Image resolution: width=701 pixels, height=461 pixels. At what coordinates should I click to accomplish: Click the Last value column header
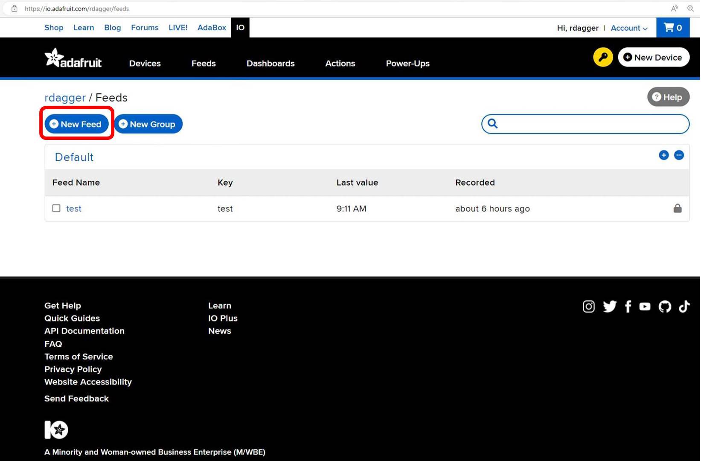click(x=358, y=183)
